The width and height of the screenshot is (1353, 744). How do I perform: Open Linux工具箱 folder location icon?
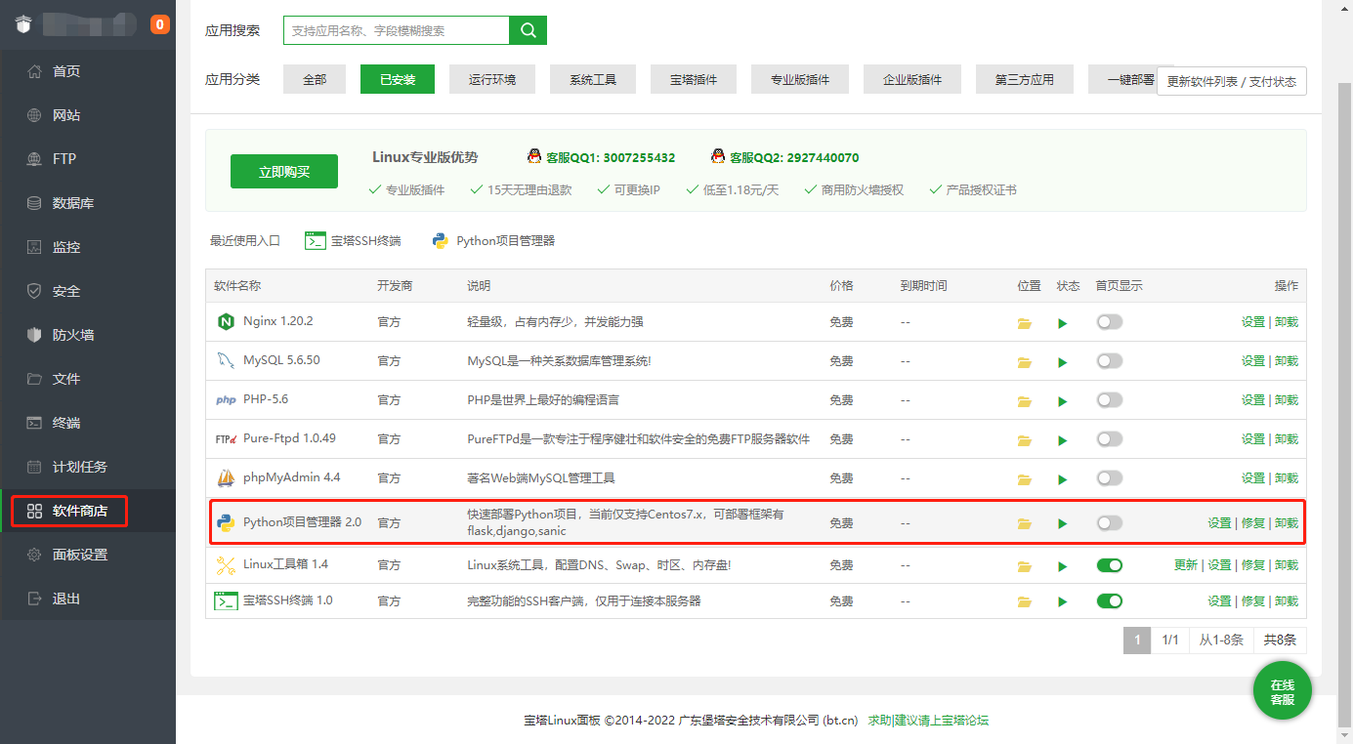click(1024, 566)
